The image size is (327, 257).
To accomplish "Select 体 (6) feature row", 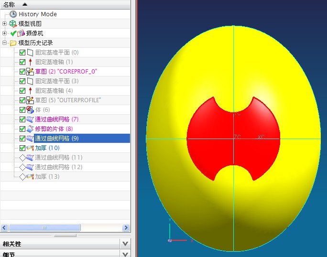I will [43, 110].
